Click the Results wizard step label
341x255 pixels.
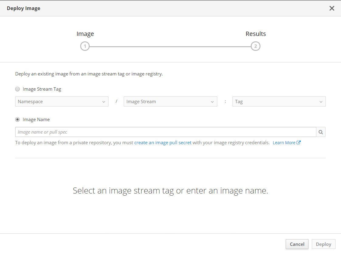coord(256,34)
